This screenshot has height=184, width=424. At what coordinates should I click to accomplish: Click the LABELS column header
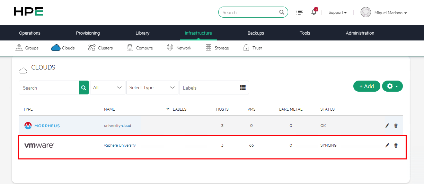[x=179, y=109]
